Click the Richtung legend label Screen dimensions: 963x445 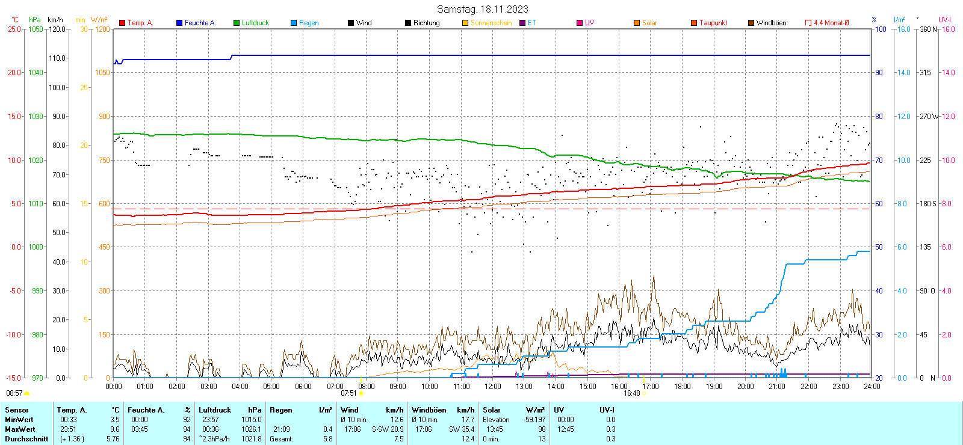(x=426, y=23)
